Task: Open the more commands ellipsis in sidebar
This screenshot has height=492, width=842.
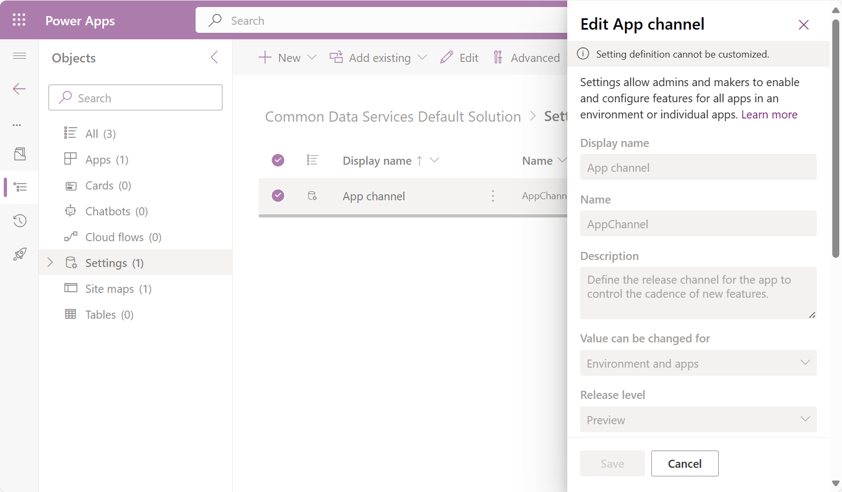Action: [x=16, y=124]
